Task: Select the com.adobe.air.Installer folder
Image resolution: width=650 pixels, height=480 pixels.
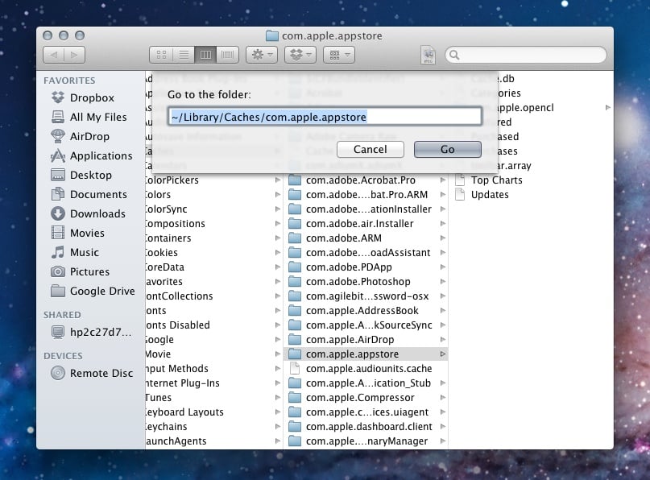Action: (366, 223)
